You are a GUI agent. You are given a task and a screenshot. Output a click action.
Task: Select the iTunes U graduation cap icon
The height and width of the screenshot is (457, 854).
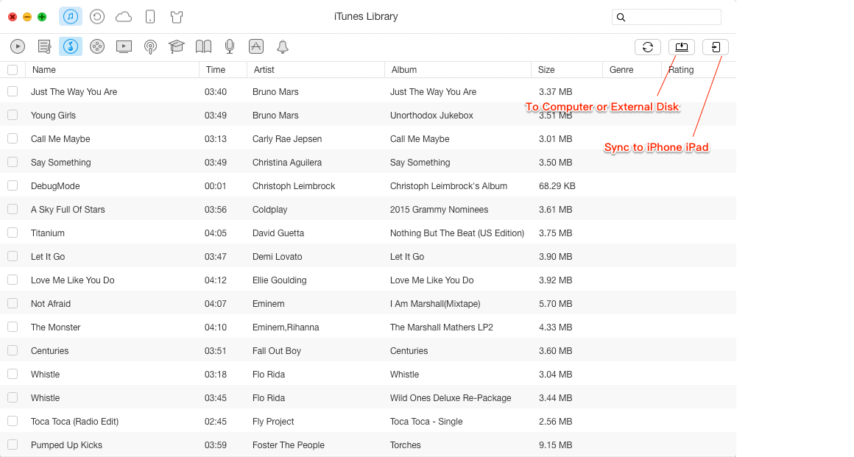[177, 47]
